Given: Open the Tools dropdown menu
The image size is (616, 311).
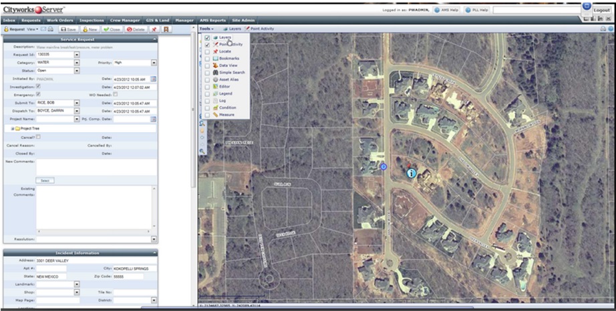Looking at the screenshot, I should [x=206, y=29].
